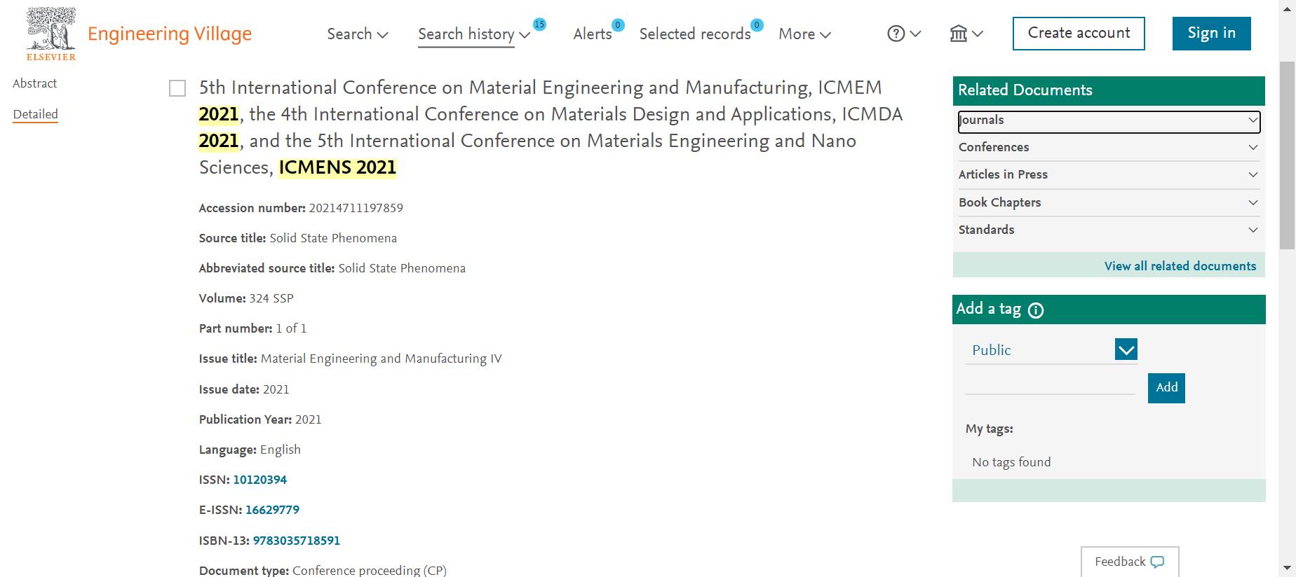Expand the Book Chapters section
This screenshot has height=577, width=1296.
pyautogui.click(x=1108, y=202)
